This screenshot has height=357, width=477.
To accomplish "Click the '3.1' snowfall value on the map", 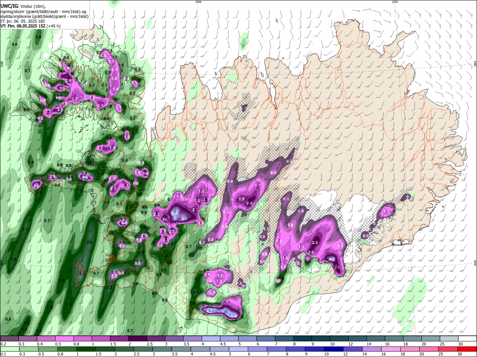I will point(337,267).
